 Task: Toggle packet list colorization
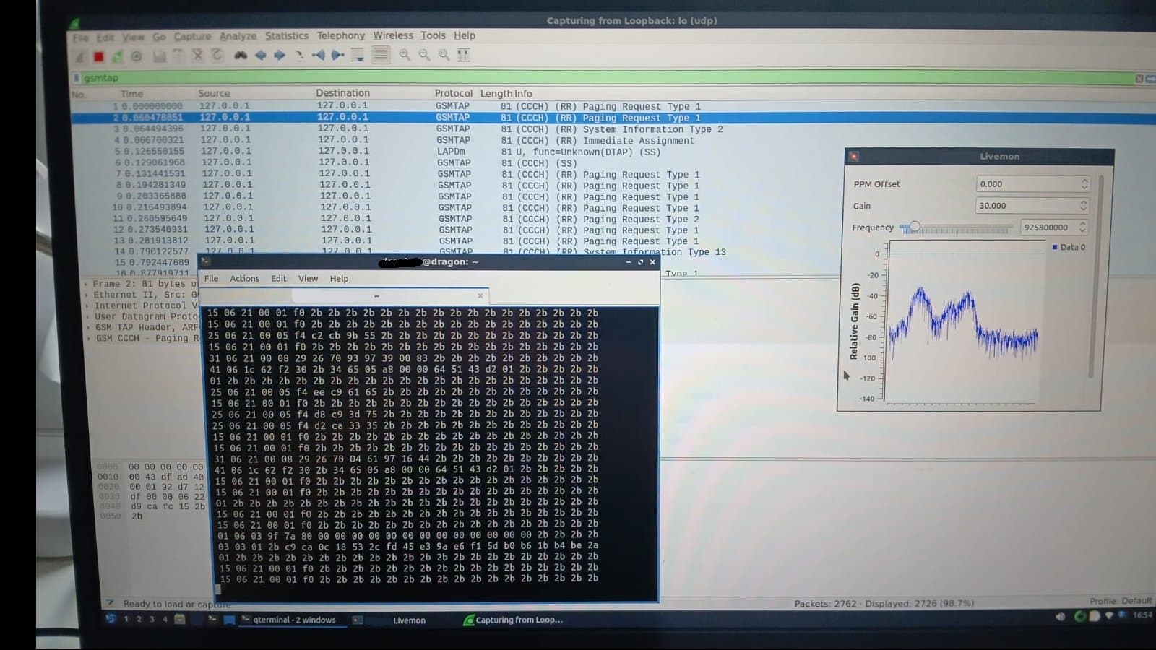[x=381, y=55]
